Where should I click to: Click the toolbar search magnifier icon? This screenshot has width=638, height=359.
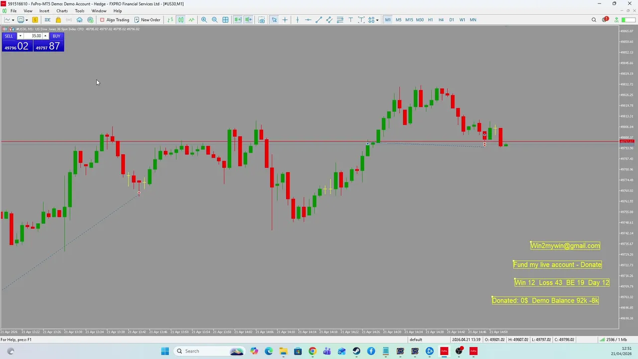point(594,20)
